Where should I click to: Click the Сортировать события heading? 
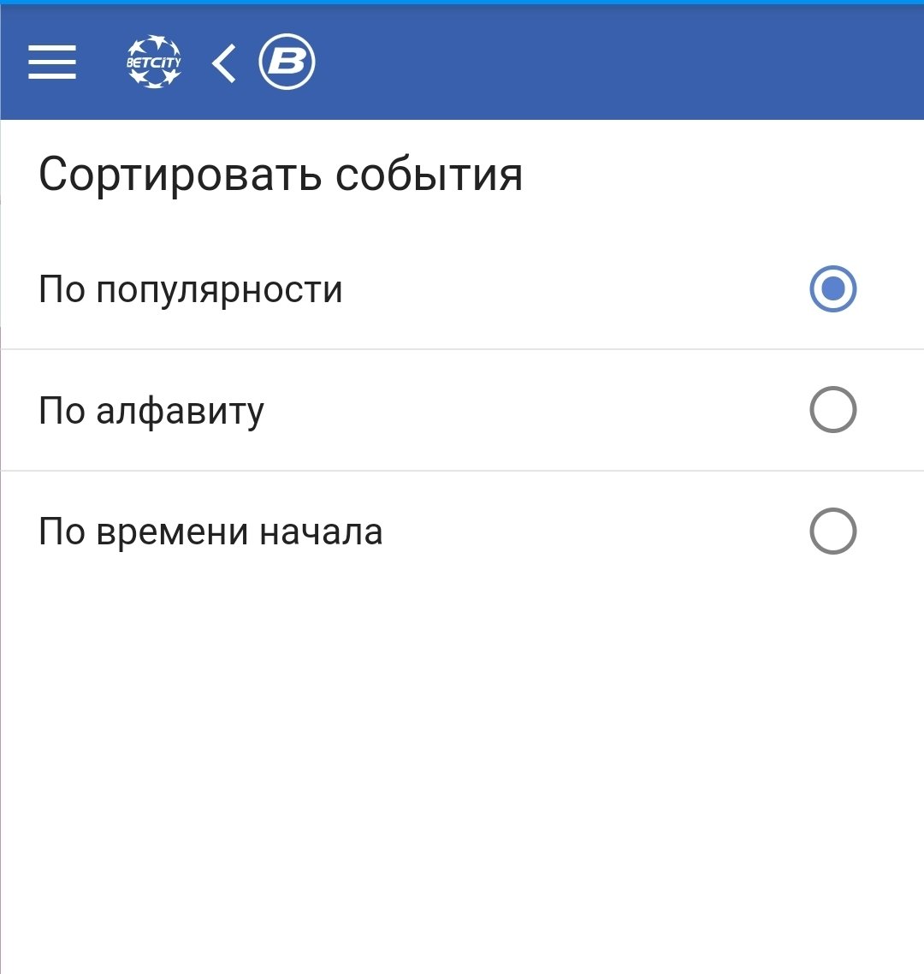pyautogui.click(x=281, y=175)
